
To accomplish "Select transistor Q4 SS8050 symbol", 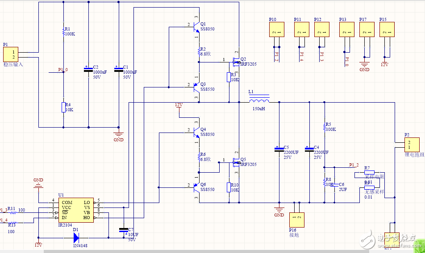I will click(197, 132).
